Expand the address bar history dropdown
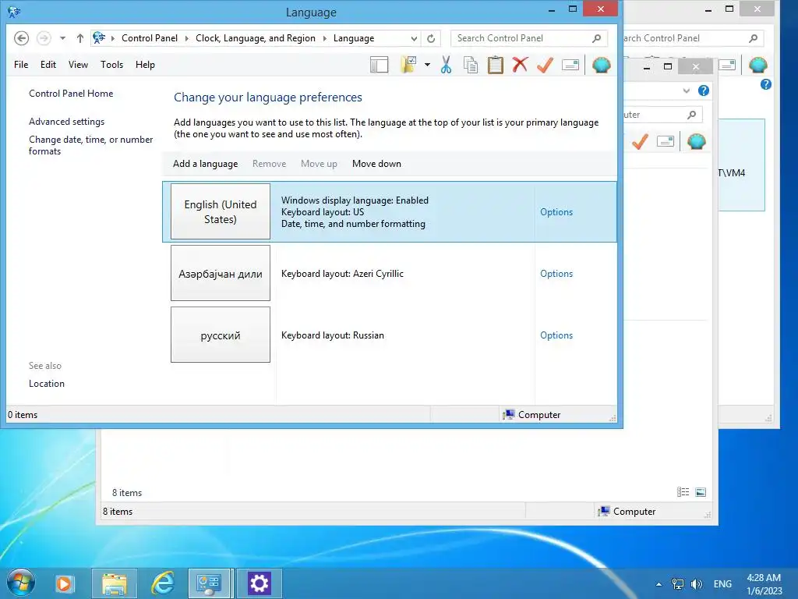 coord(415,38)
